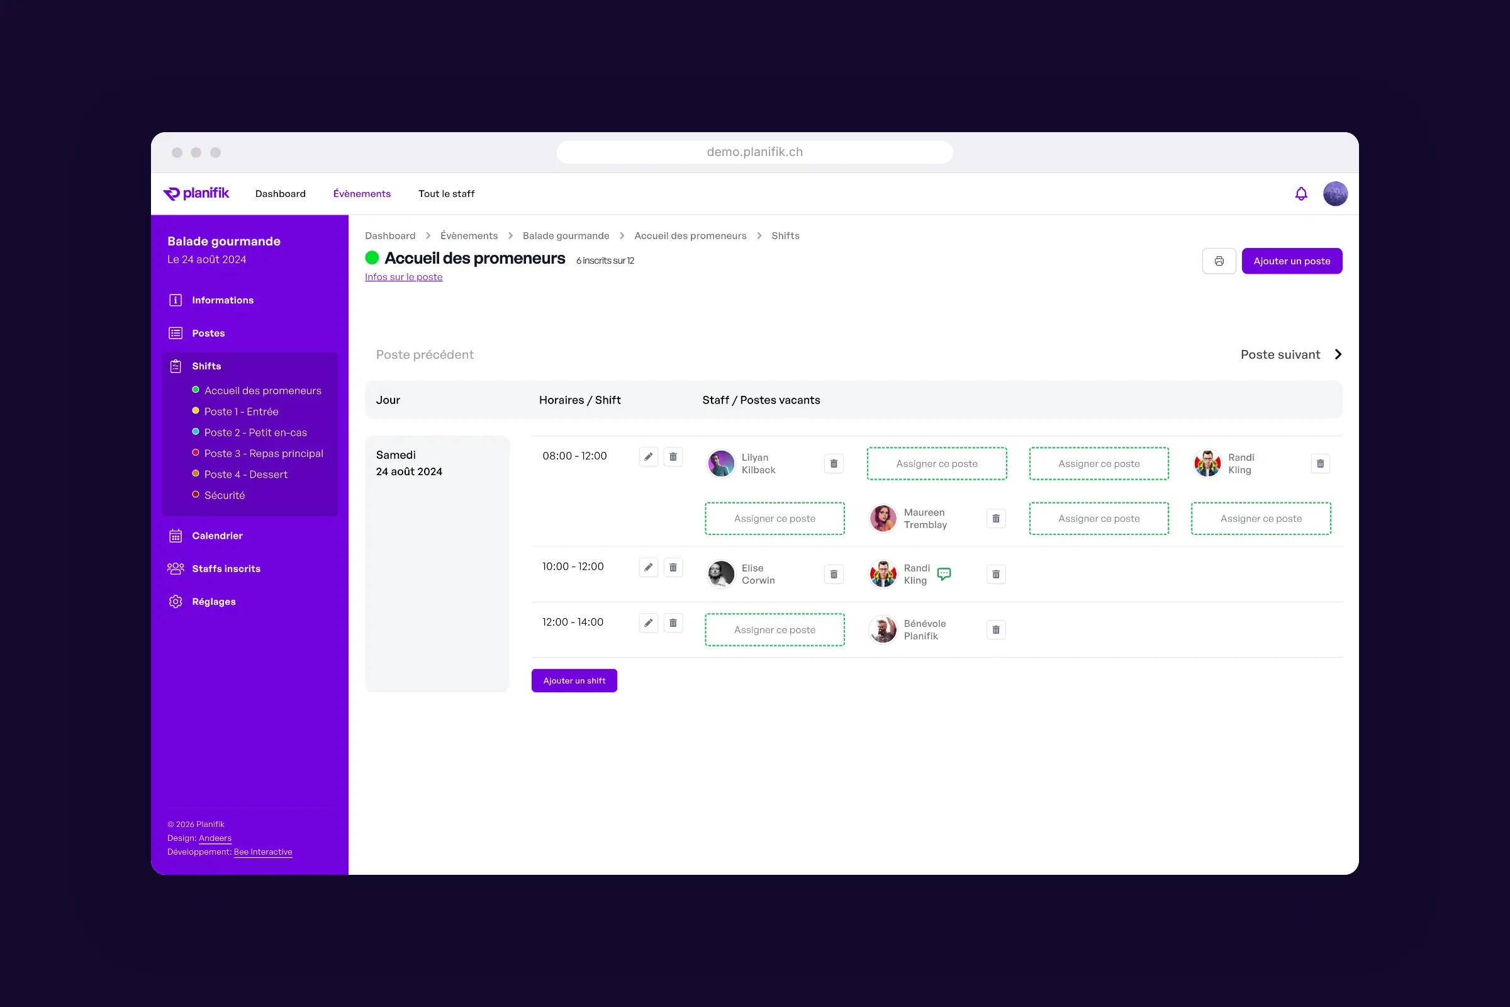
Task: Click the demo.planifik.ch address bar
Action: coord(754,152)
